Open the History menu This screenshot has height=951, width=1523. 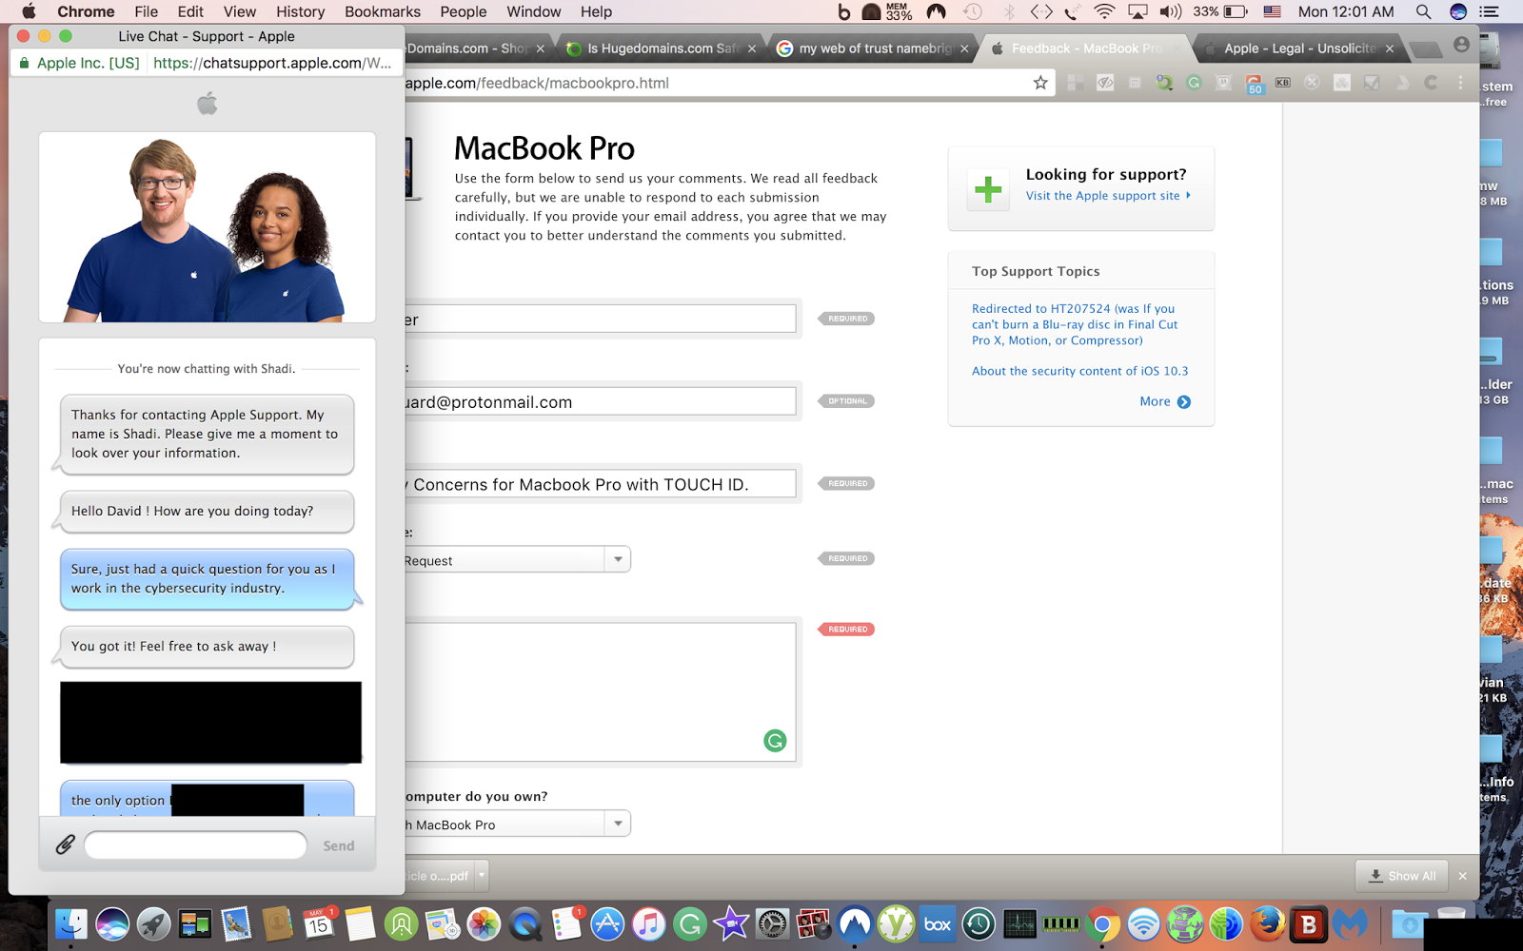pos(300,11)
